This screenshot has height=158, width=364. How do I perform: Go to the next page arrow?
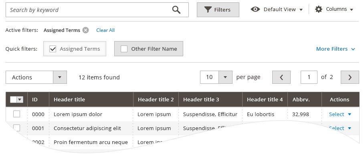click(350, 77)
